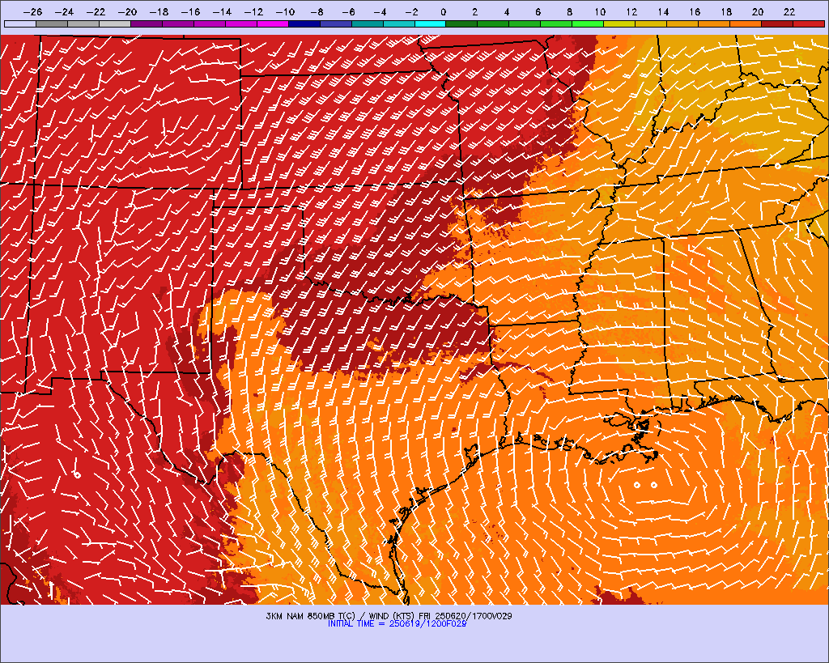829x663 pixels.
Task: Click the "-10" scale label
Action: click(286, 11)
